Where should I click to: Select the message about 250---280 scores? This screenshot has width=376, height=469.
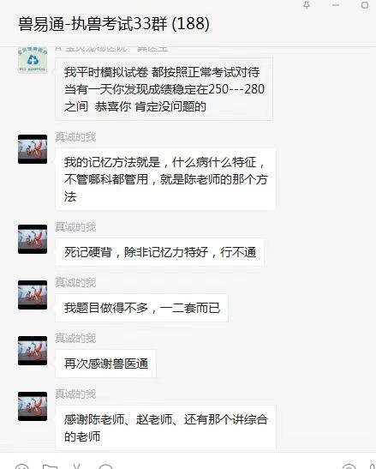point(164,89)
